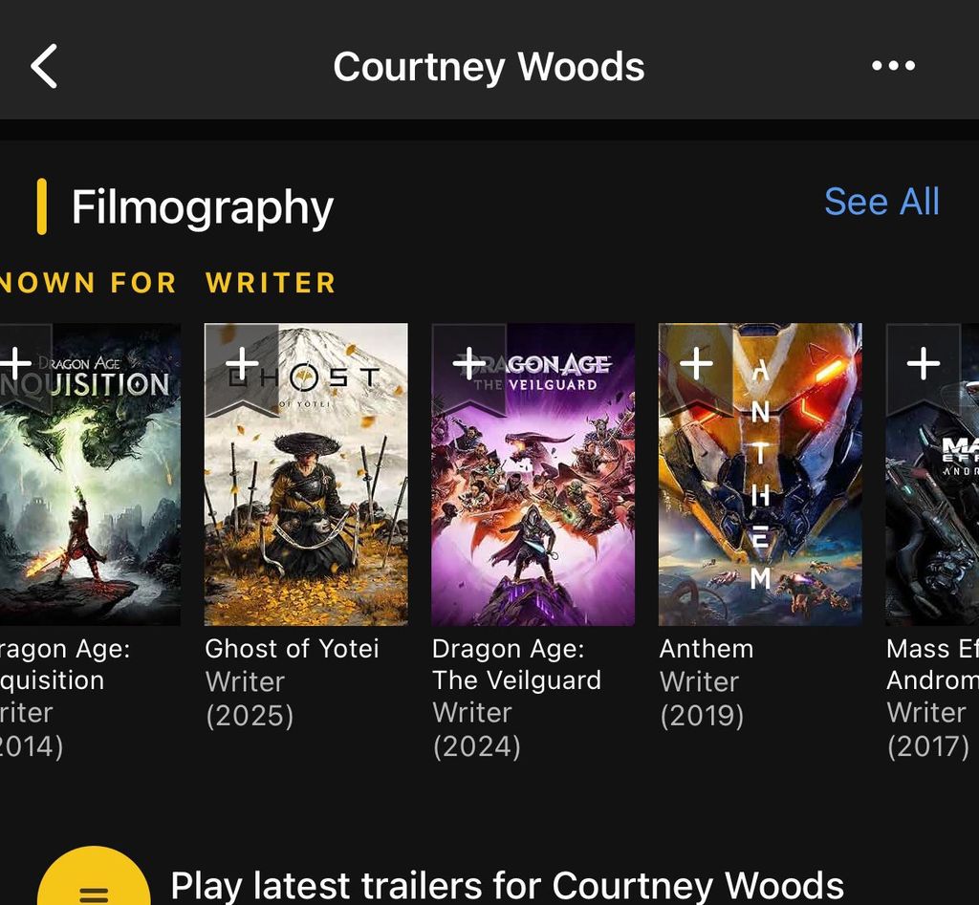The image size is (979, 905).
Task: Open the Mass Effect Andromeda poster
Action: tap(932, 474)
